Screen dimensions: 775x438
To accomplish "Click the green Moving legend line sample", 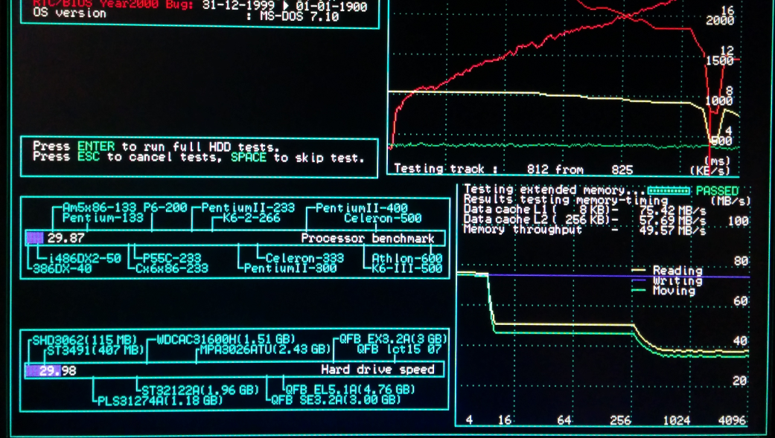I will click(639, 290).
